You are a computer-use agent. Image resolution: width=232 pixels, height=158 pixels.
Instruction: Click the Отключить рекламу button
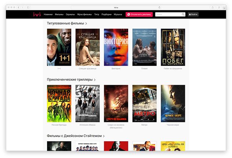[x=139, y=14]
